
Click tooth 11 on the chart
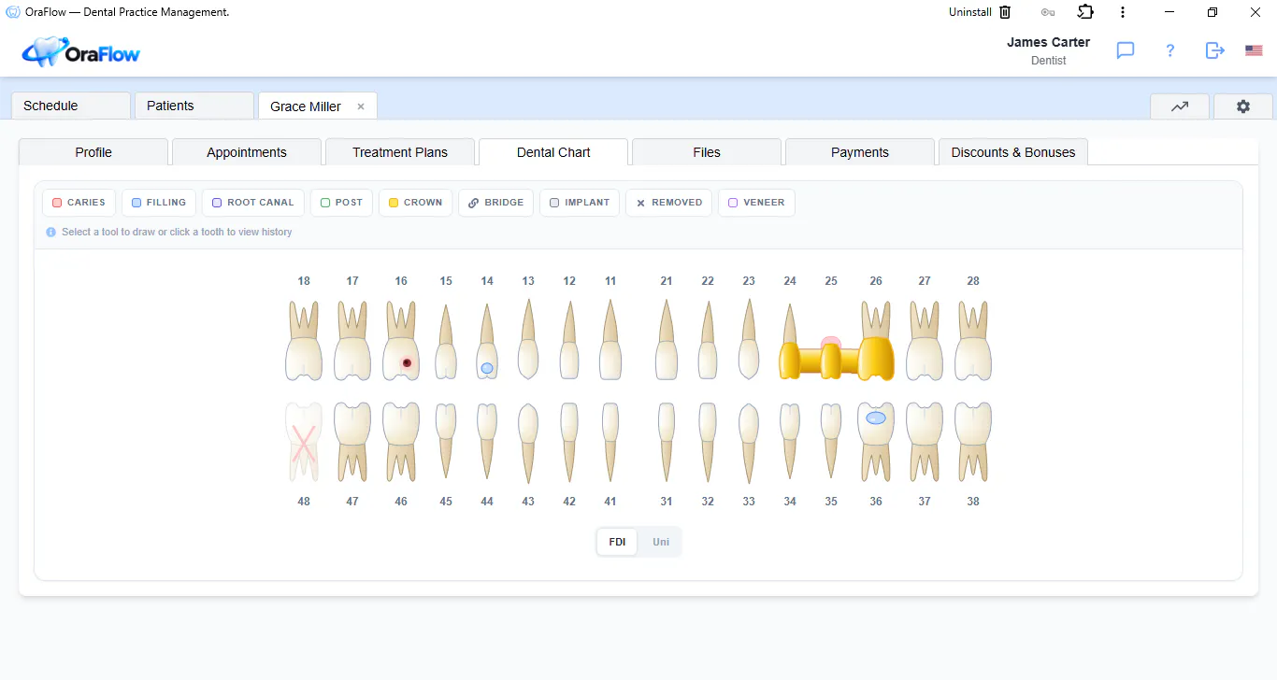[610, 340]
